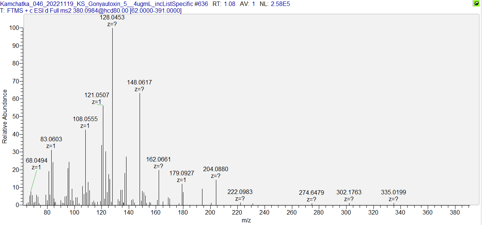The height and width of the screenshot is (225, 482).
Task: Click the 121.0507 peak label
Action: [97, 95]
